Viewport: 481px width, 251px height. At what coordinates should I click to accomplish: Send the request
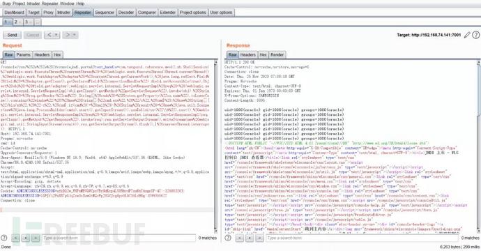click(x=12, y=35)
